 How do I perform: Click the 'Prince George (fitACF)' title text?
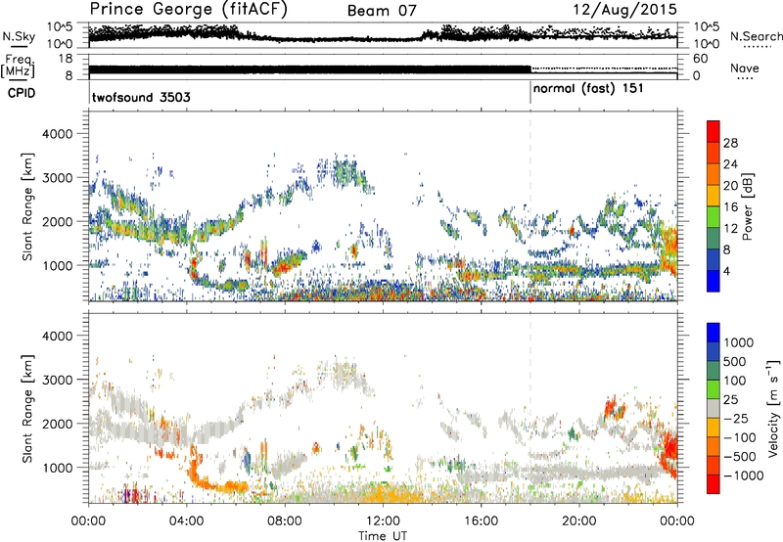point(188,10)
